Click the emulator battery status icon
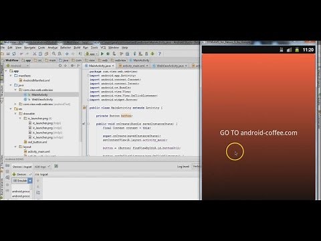Image resolution: width=321 pixels, height=241 pixels. click(x=297, y=50)
